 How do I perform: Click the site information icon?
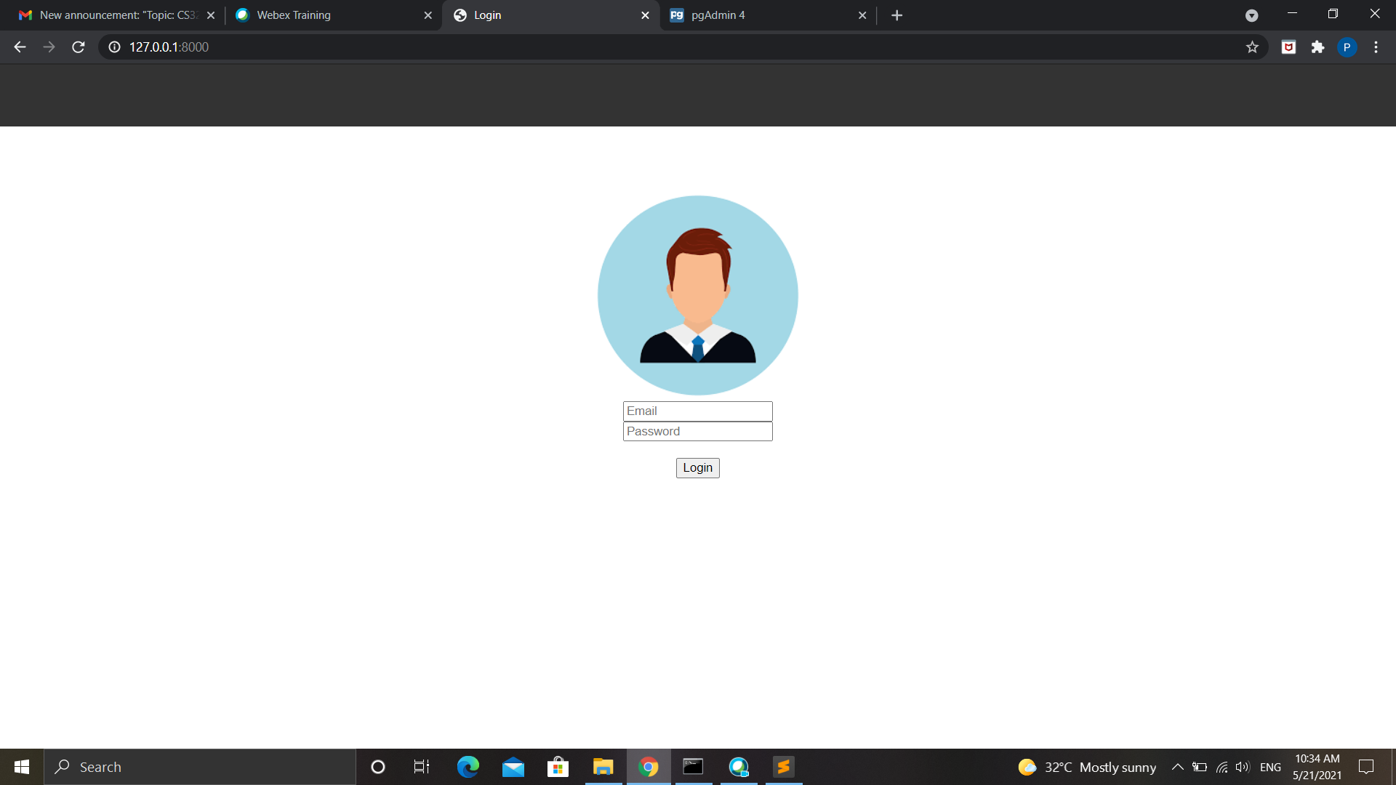[114, 47]
